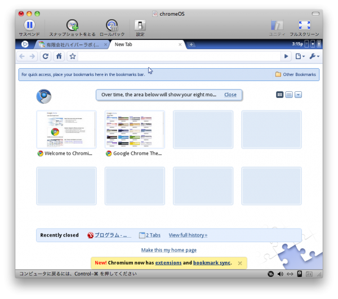Take a snapshot of the VM
The image size is (338, 299).
tap(72, 25)
